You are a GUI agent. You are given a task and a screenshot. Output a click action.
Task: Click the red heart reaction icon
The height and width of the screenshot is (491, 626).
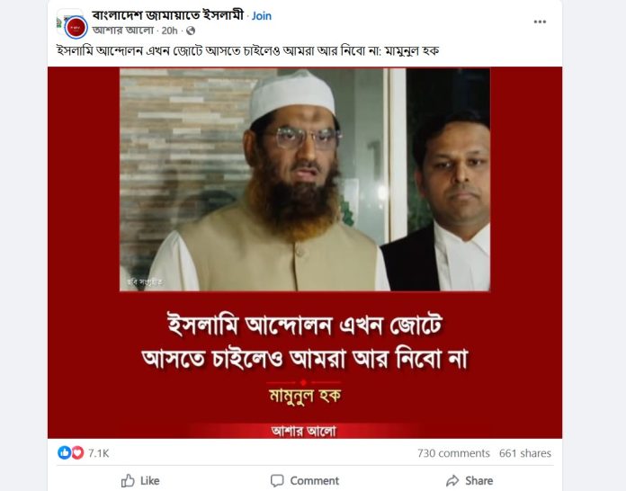[x=77, y=452]
